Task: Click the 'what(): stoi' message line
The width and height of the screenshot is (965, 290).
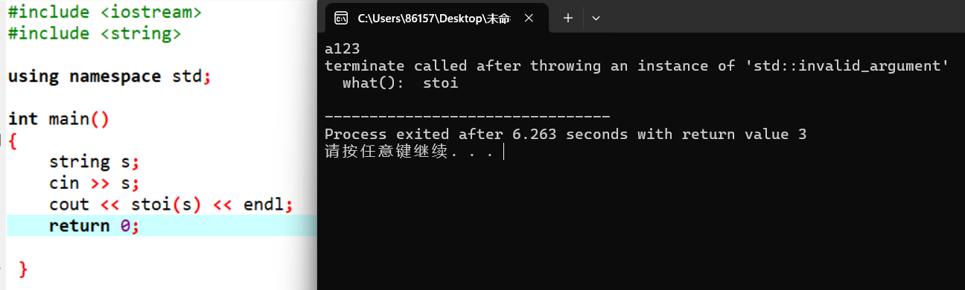Action: click(x=400, y=83)
